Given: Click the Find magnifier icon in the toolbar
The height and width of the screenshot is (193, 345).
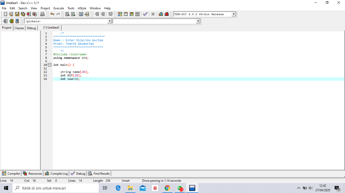Looking at the screenshot, I should (67, 14).
